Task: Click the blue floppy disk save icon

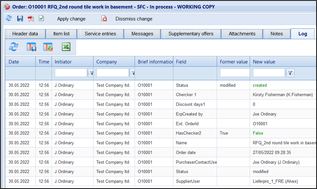Action: (20, 19)
